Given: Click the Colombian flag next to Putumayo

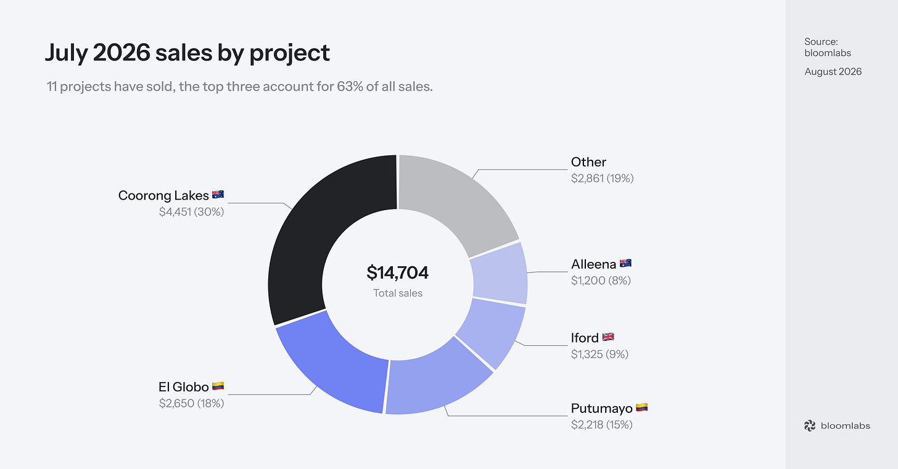Looking at the screenshot, I should 642,407.
